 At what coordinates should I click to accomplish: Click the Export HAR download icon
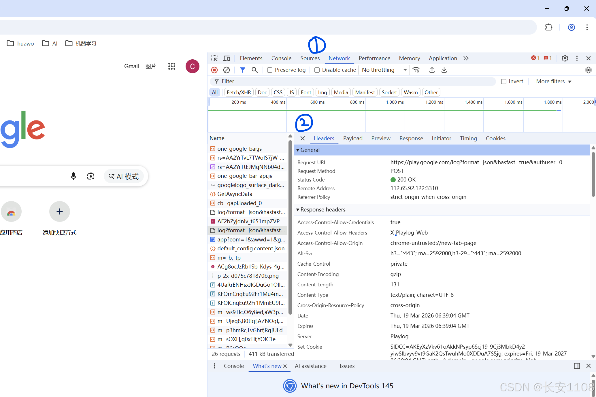(444, 70)
